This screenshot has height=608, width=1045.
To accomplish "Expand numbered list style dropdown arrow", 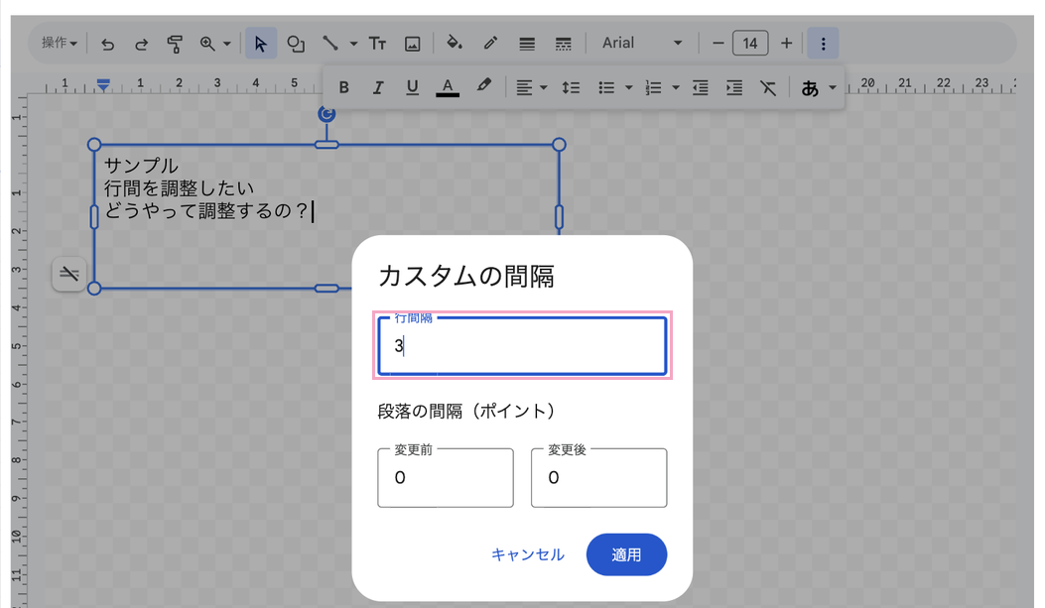I will (675, 88).
